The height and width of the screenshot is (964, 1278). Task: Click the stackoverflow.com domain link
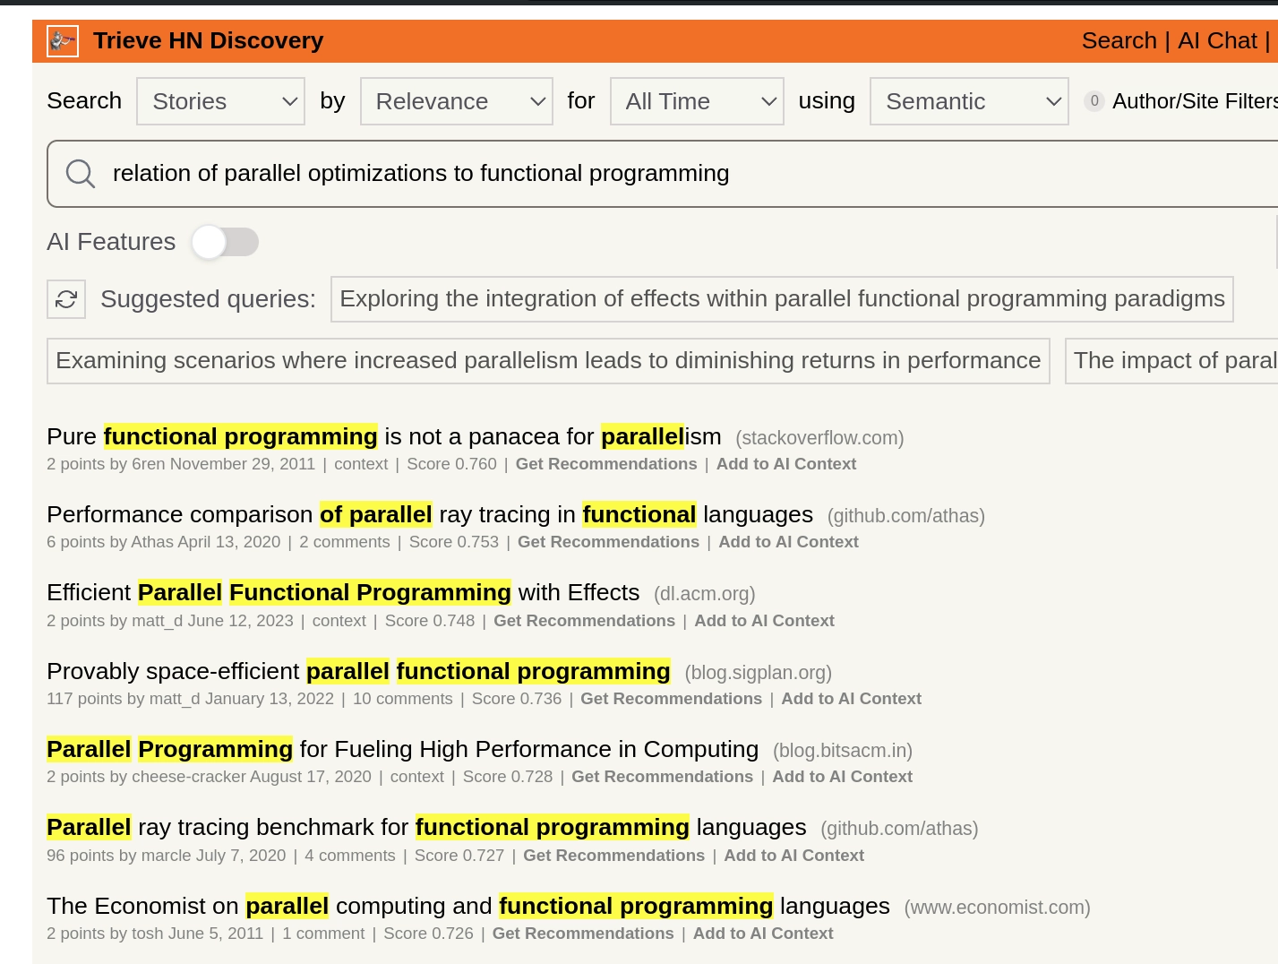[x=819, y=438]
